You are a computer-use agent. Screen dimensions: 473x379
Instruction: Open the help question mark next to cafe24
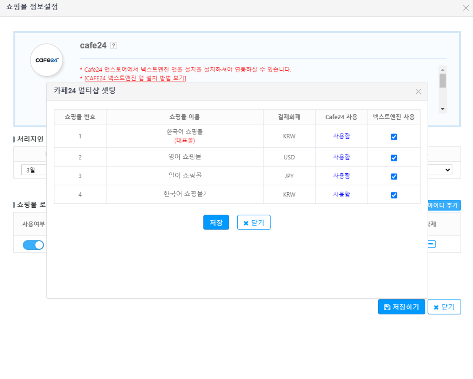tap(113, 46)
